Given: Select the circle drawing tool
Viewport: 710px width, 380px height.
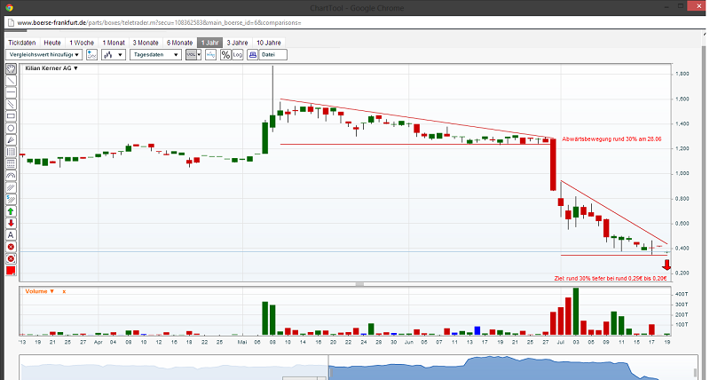Looking at the screenshot, I should click(x=11, y=128).
